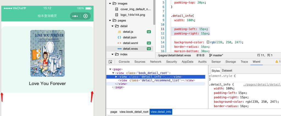
Task: Click the detail folder icon
Action: 117,26
